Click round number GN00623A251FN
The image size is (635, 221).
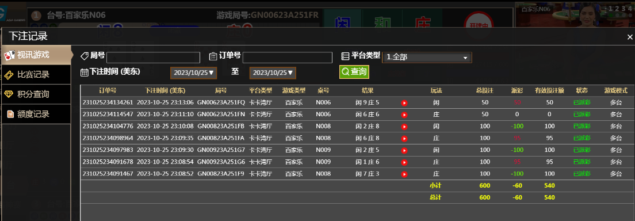(x=221, y=115)
